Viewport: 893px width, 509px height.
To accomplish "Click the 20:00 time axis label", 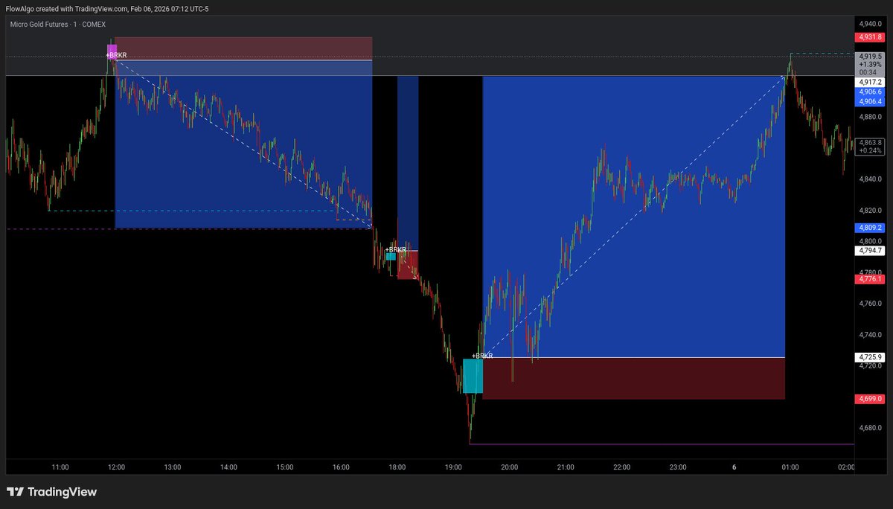I will tap(510, 467).
